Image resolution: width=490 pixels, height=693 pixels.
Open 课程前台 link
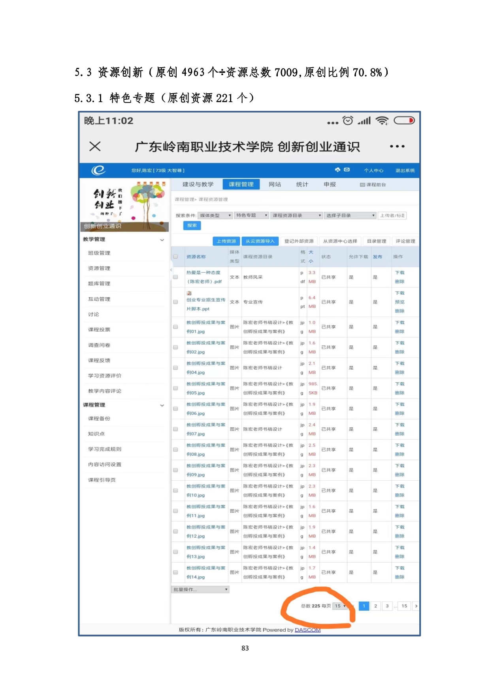point(376,185)
